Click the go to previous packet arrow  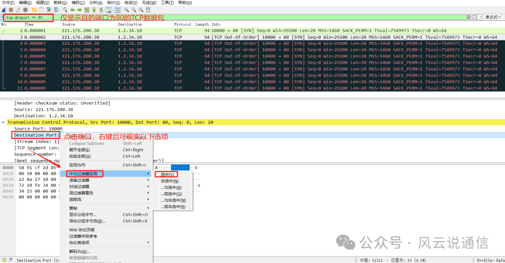(x=72, y=10)
